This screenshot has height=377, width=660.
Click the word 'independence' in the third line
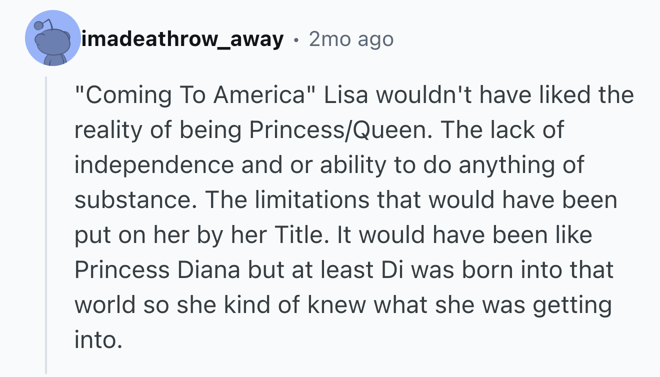(x=154, y=165)
